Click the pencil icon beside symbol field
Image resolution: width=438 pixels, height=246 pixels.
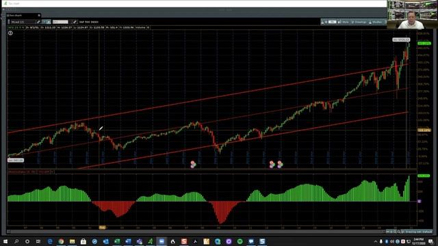(x=75, y=22)
